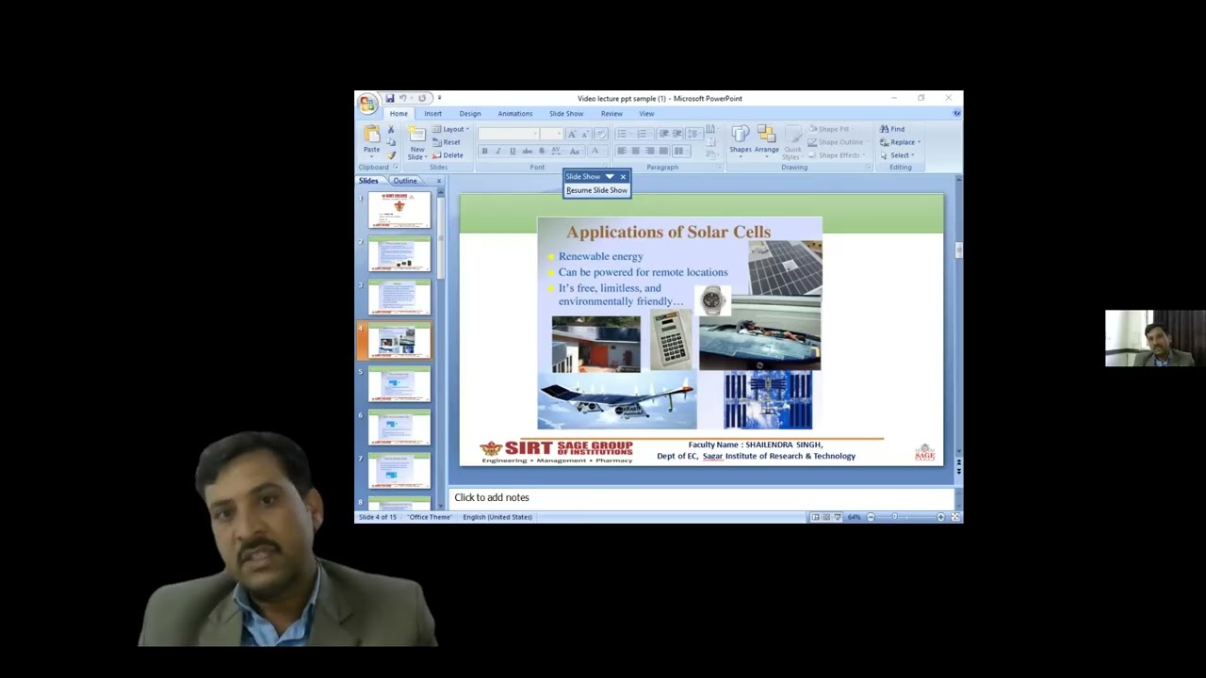The width and height of the screenshot is (1206, 678).
Task: Open Quick Styles gallery
Action: pos(792,142)
